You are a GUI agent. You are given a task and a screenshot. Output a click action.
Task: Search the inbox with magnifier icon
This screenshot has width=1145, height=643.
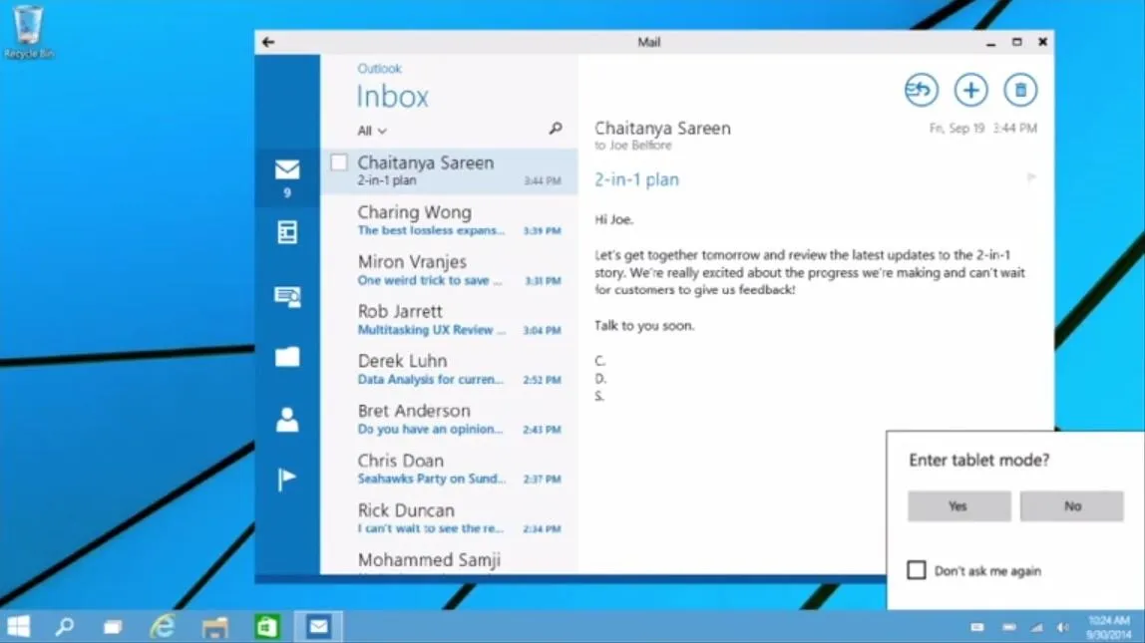click(x=555, y=129)
